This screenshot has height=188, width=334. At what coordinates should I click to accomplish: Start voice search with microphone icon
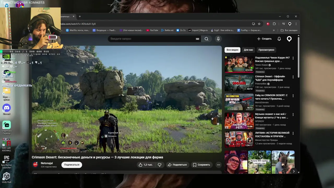coord(218,39)
